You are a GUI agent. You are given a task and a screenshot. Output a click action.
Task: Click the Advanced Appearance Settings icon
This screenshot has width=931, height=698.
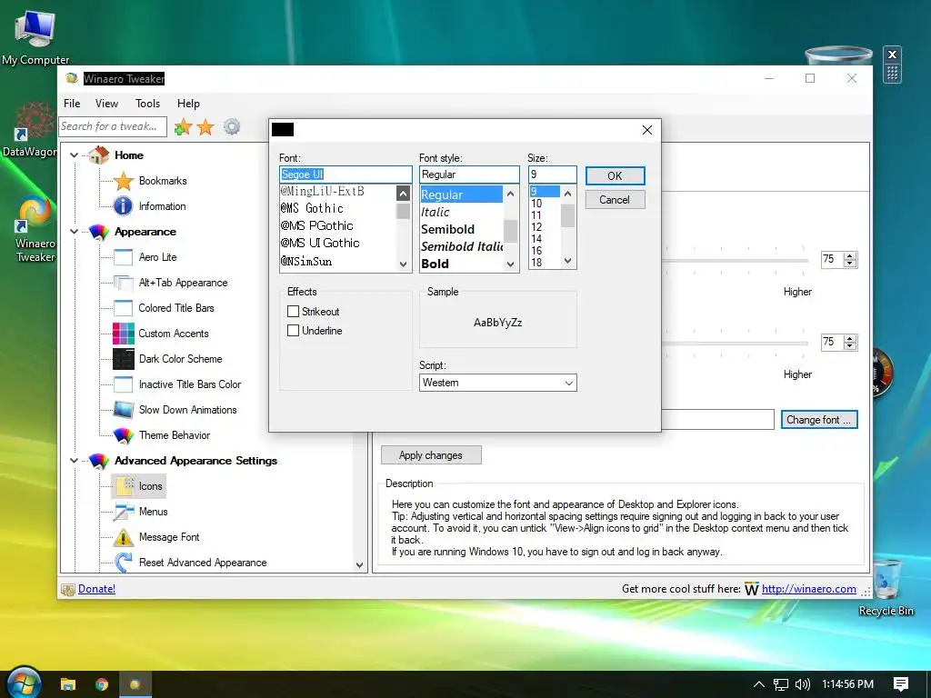tap(99, 461)
